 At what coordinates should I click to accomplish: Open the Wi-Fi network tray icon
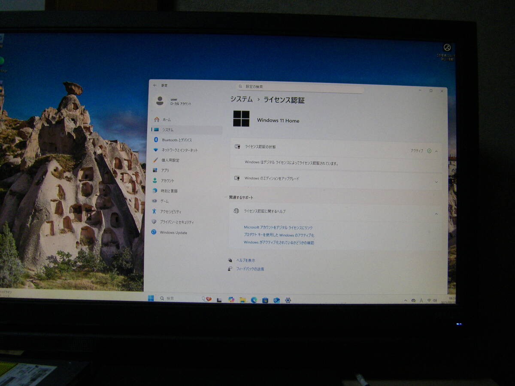(428, 301)
